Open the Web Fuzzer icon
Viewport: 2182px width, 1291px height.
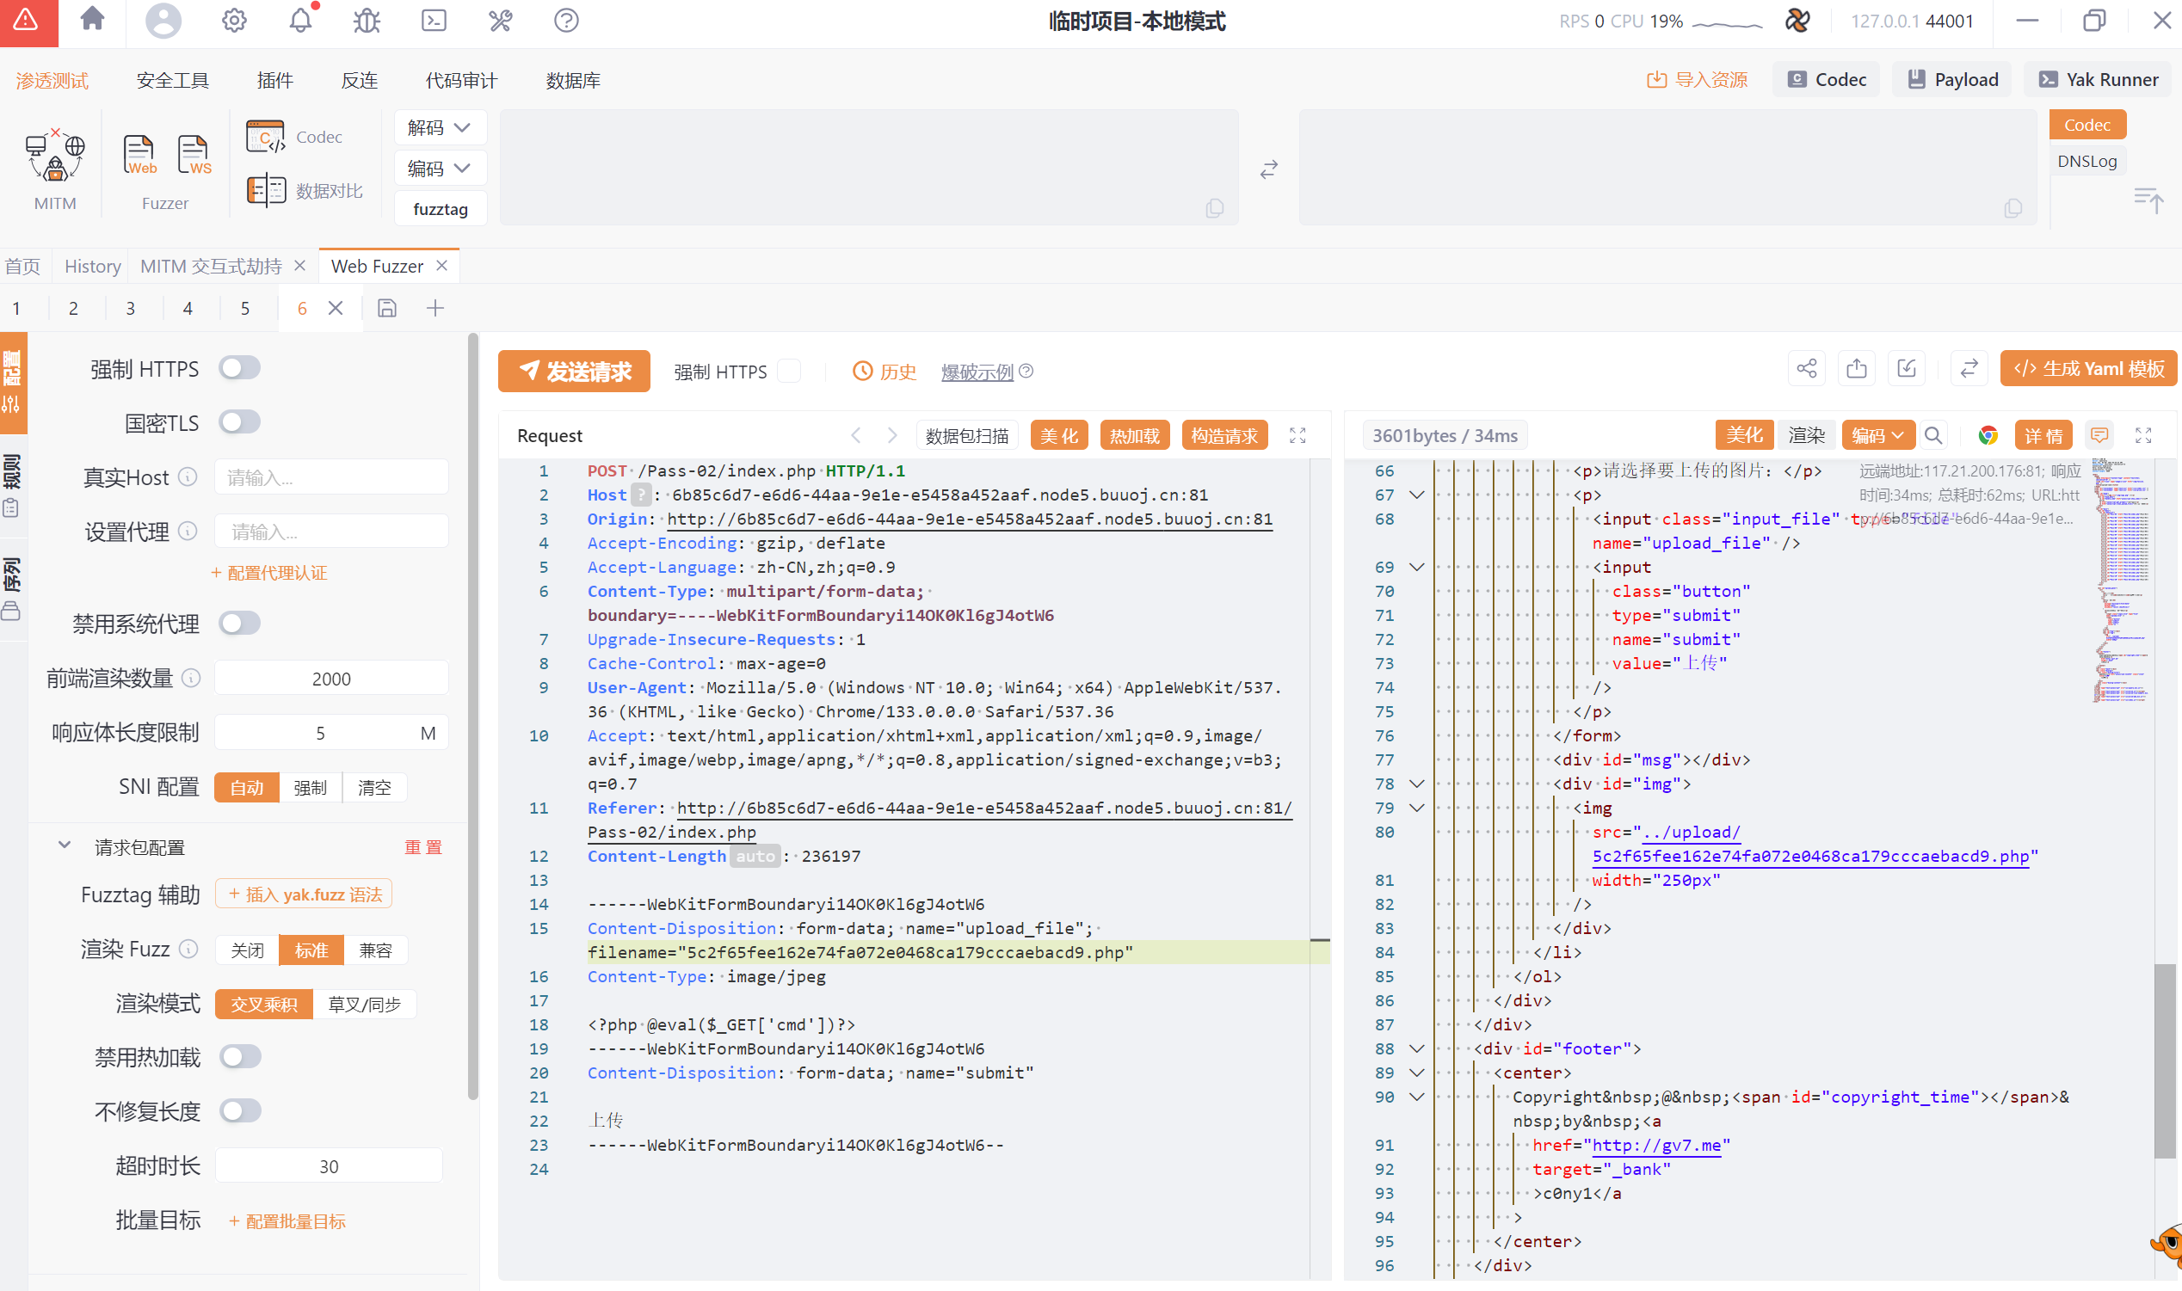[139, 156]
